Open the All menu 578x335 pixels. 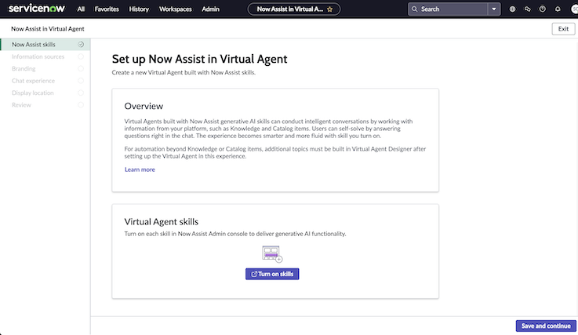pos(81,9)
